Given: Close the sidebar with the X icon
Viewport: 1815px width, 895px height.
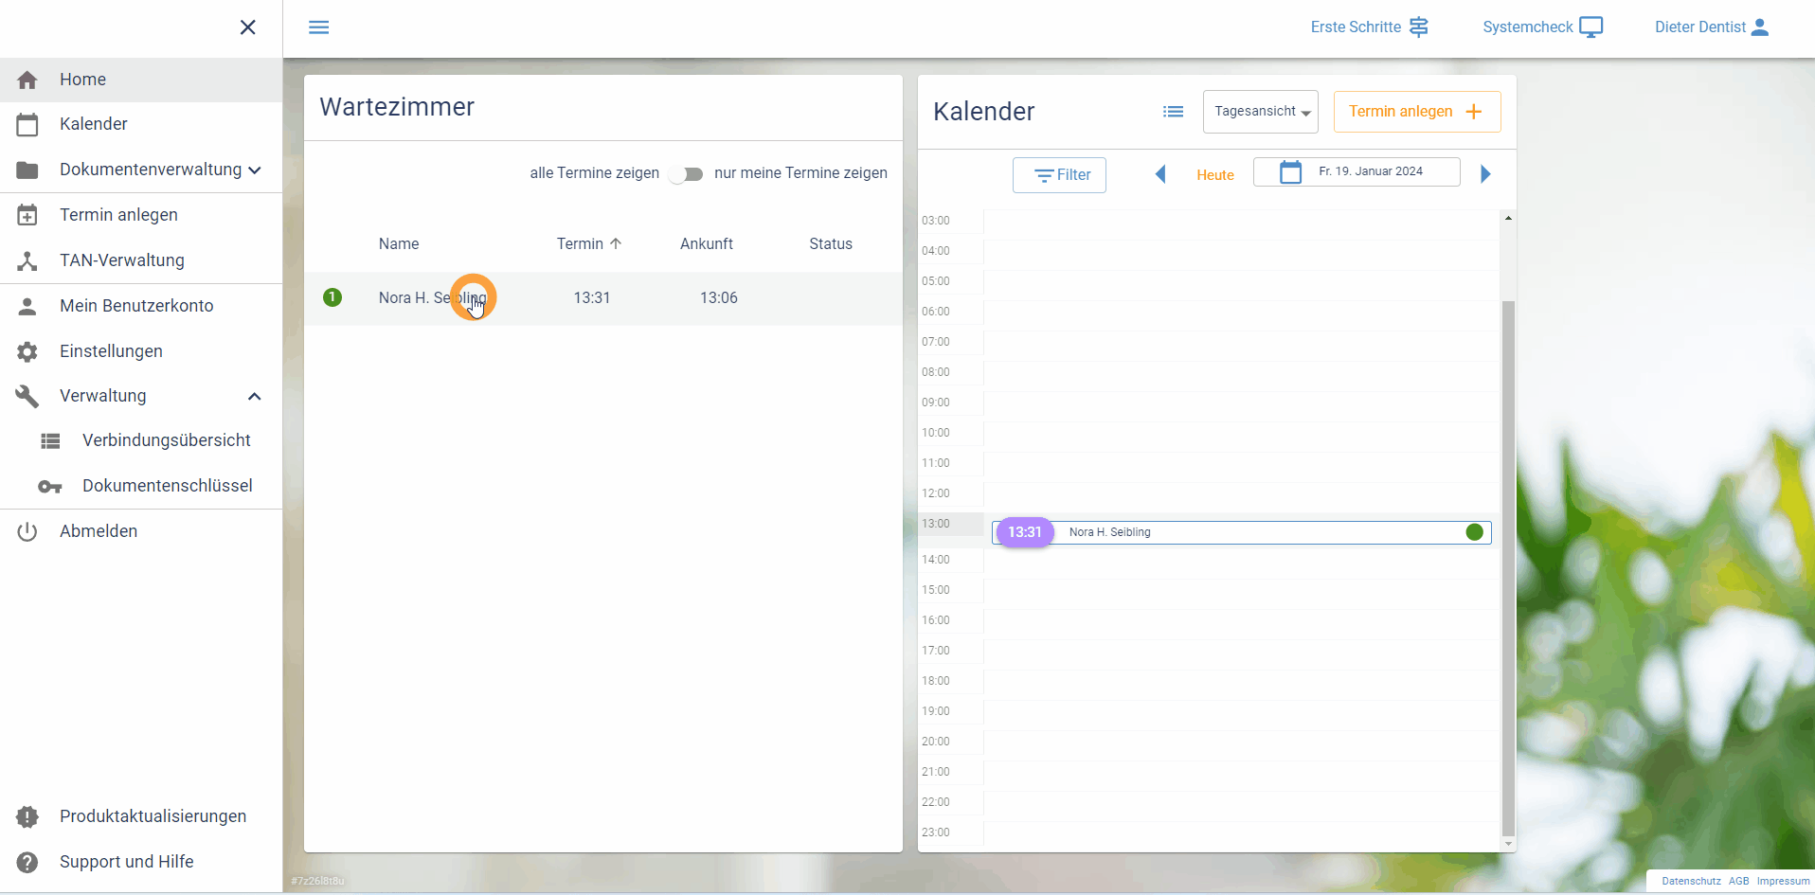Looking at the screenshot, I should coord(248,27).
